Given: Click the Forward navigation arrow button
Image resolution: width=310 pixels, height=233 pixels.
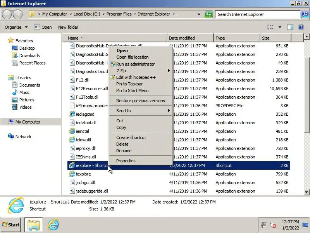Looking at the screenshot, I should click(17, 14).
